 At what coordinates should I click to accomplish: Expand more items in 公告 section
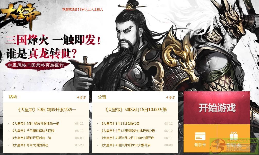coord(171,97)
